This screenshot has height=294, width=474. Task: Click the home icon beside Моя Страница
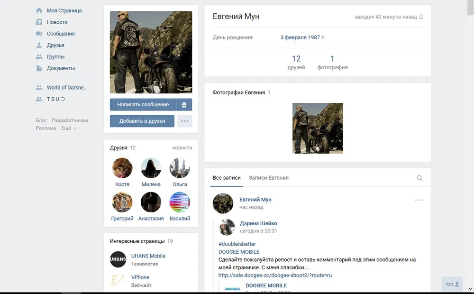click(39, 10)
